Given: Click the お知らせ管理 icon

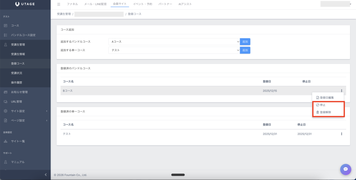Looking at the screenshot, I should point(6,92).
